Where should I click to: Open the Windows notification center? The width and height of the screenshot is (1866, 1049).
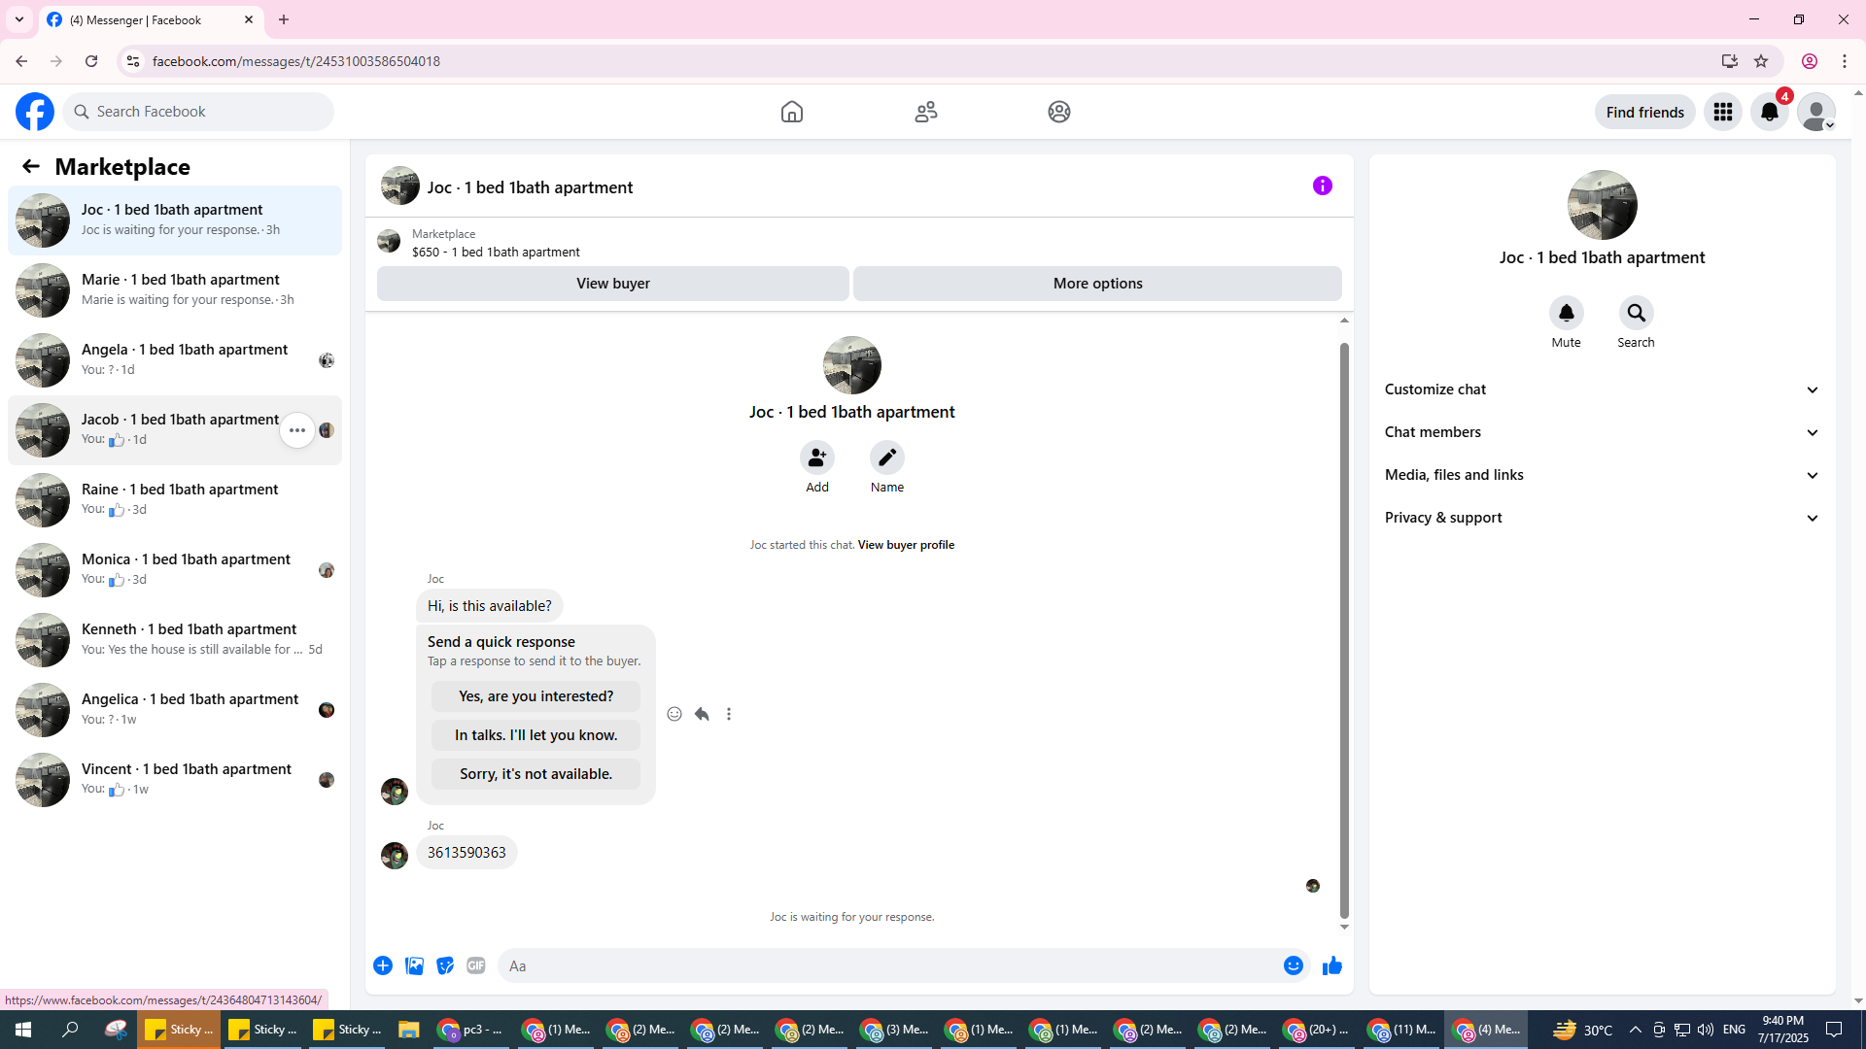click(x=1834, y=1030)
